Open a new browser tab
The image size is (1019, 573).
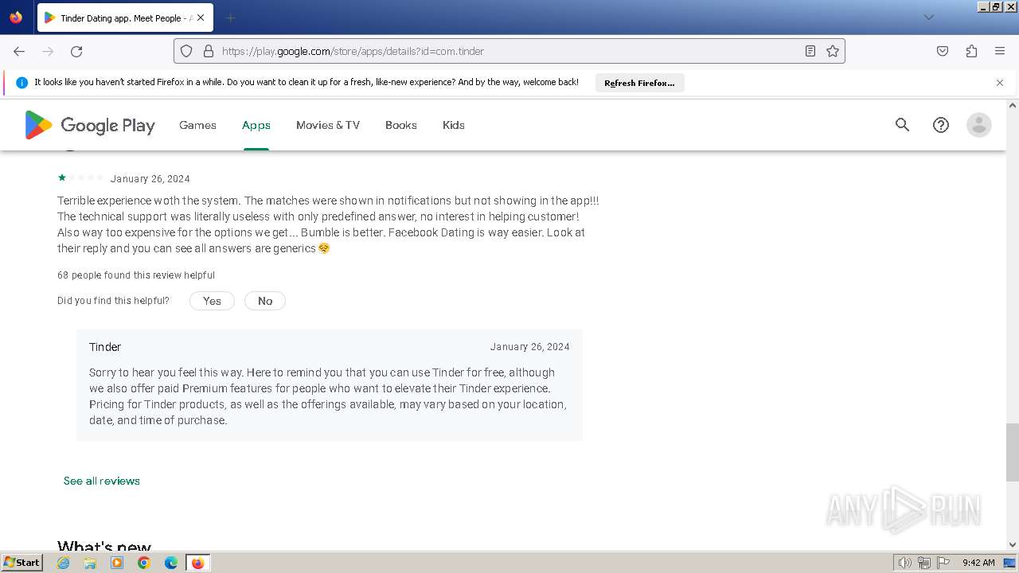(x=231, y=18)
